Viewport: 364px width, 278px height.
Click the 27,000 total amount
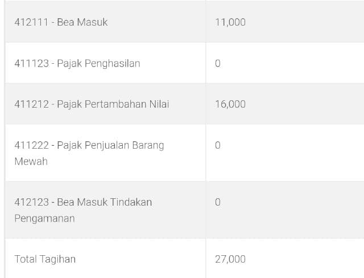230,259
